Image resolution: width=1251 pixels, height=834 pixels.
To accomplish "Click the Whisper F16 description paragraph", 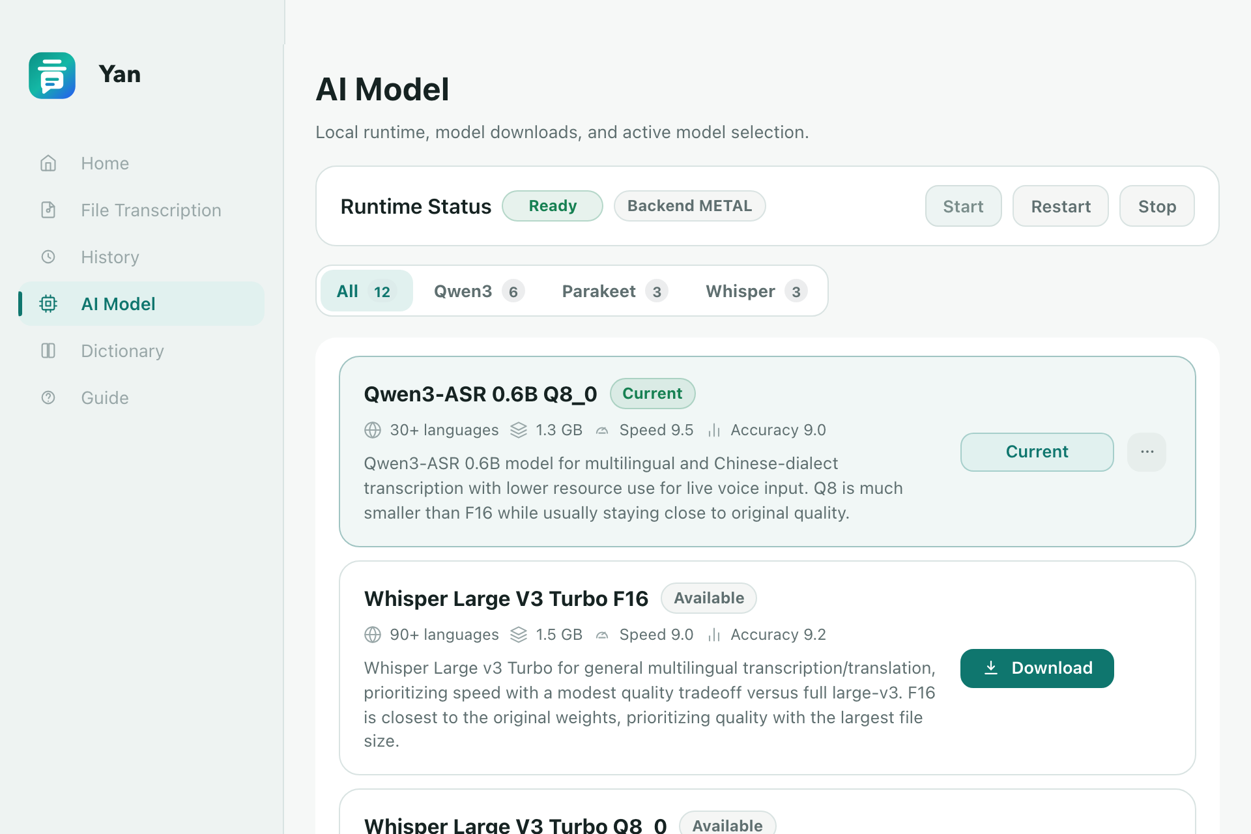I will [650, 704].
